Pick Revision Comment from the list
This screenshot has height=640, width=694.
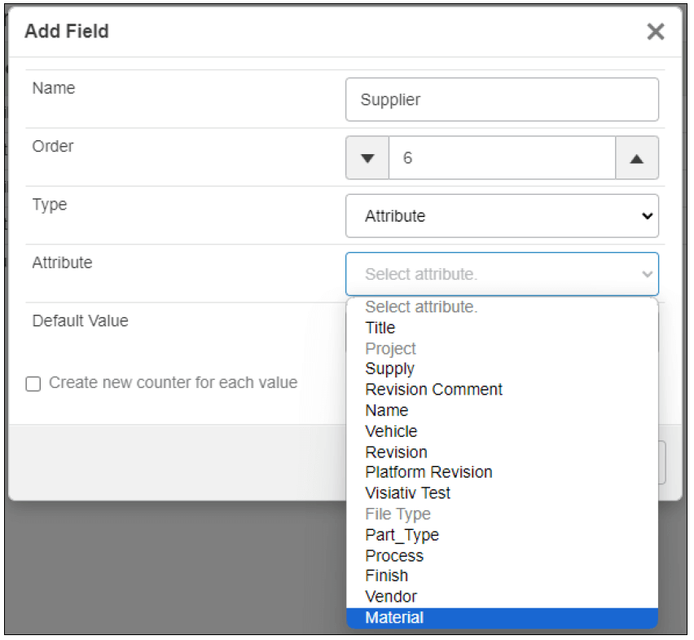click(x=434, y=390)
